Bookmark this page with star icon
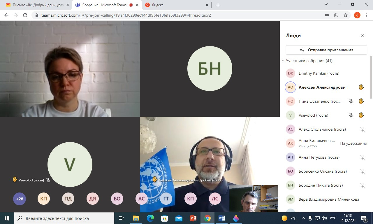 [x=346, y=15]
